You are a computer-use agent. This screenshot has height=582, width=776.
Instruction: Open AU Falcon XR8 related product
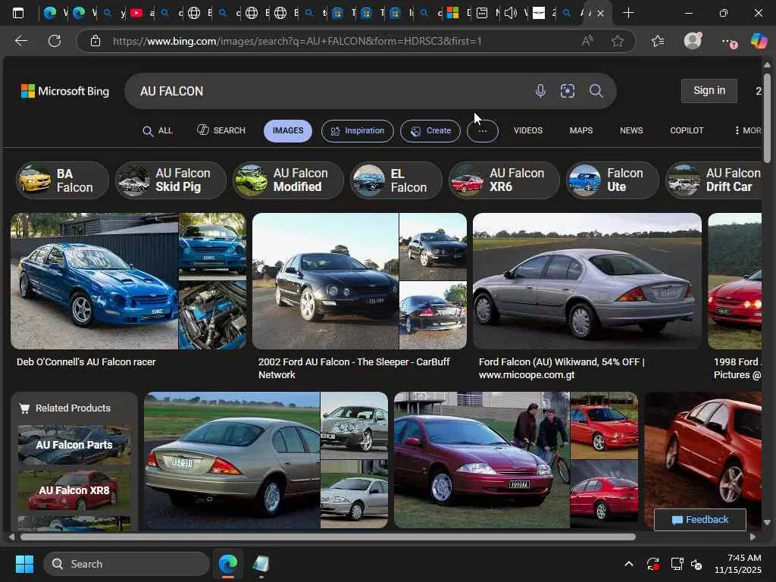click(74, 490)
